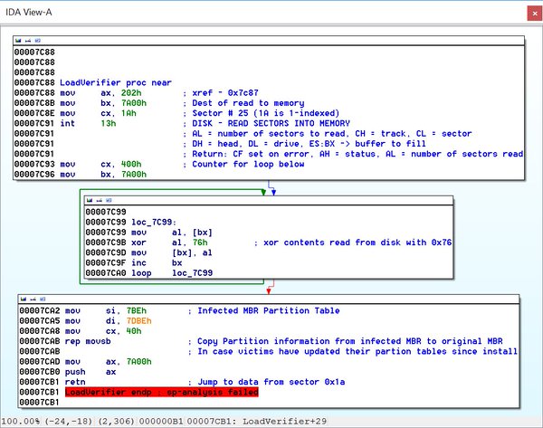543x428 pixels.
Task: Click the 'loop loc_7C99' jump target
Action: click(x=192, y=273)
